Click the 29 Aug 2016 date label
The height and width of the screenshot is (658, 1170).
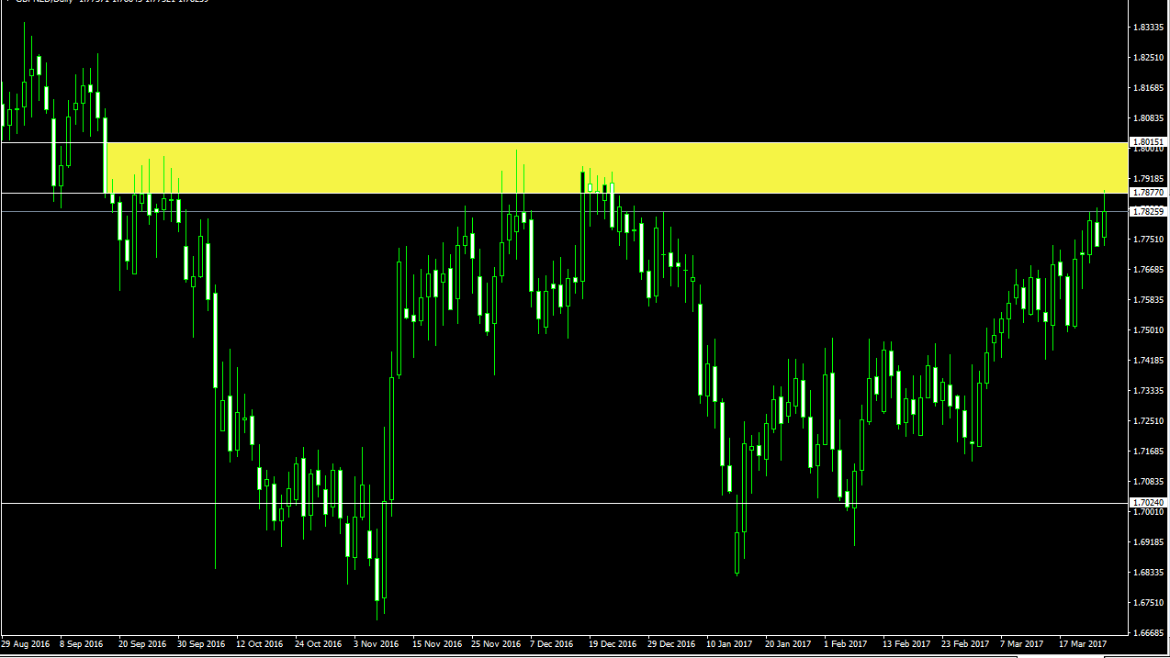coord(26,644)
